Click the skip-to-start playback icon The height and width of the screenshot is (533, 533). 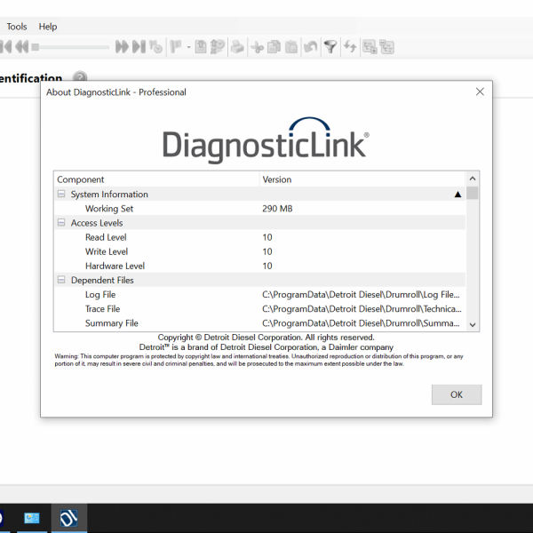[x=6, y=46]
